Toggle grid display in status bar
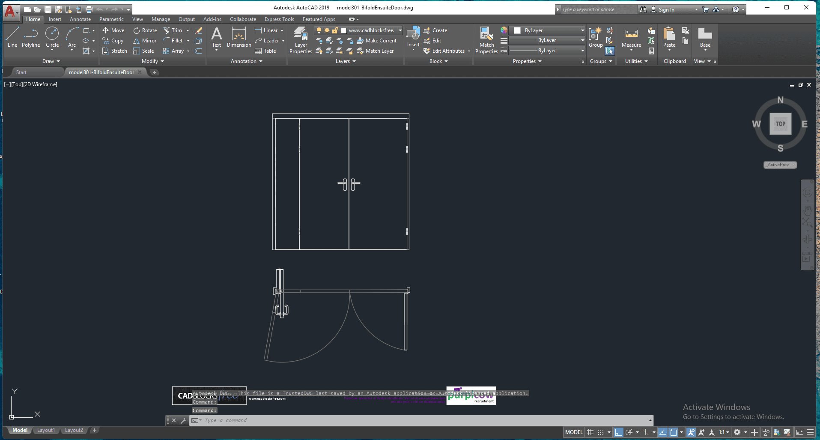820x440 pixels. pyautogui.click(x=590, y=432)
